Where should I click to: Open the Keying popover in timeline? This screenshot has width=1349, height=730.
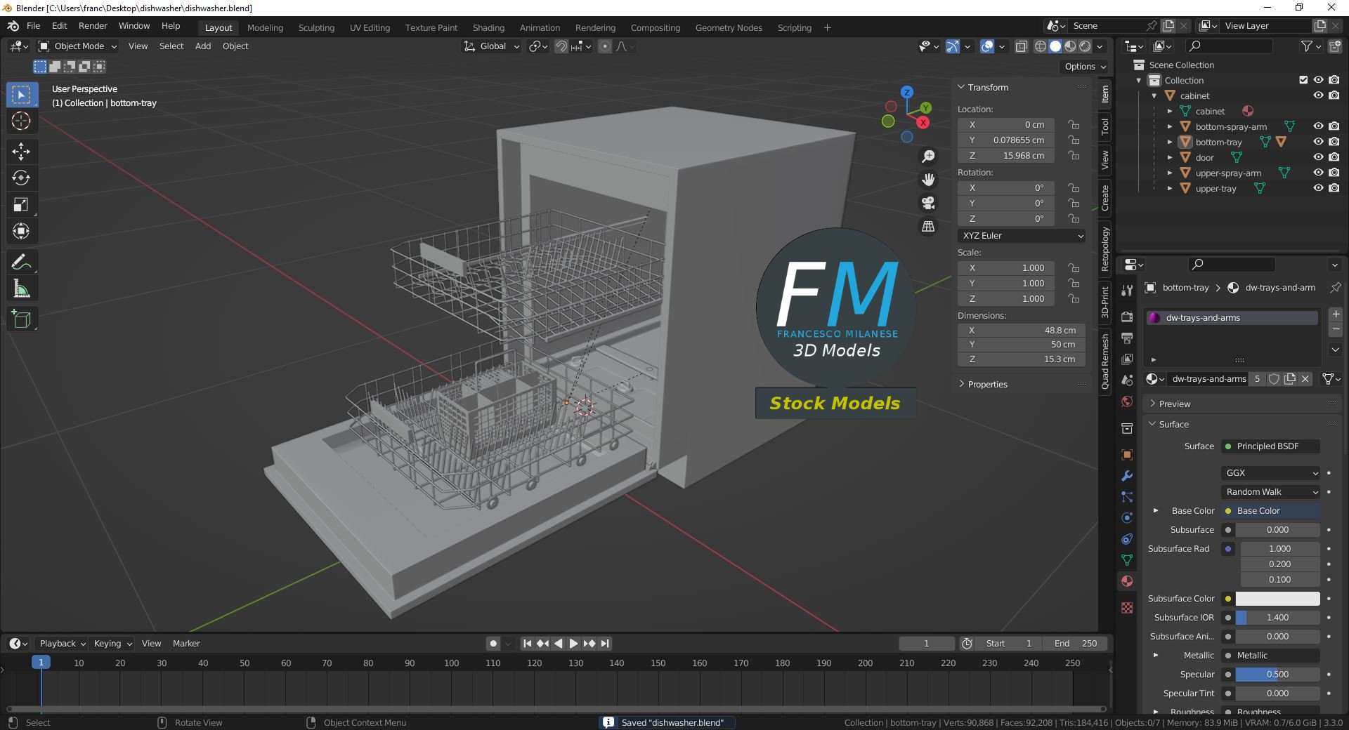tap(112, 644)
